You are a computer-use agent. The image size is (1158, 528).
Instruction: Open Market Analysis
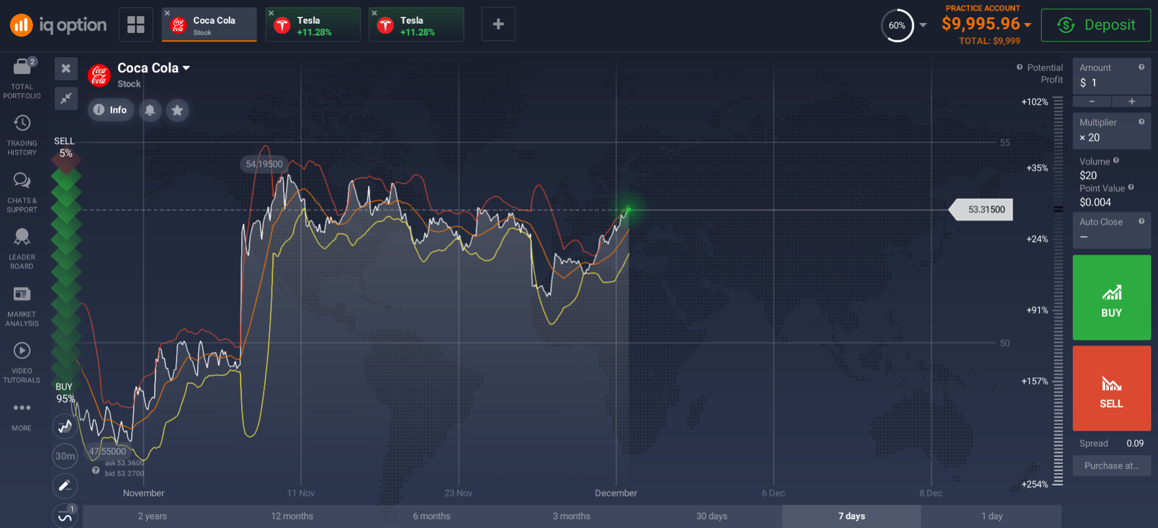[22, 306]
